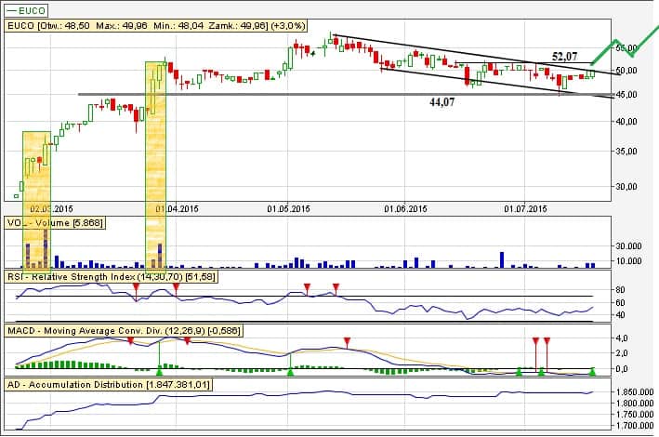Select the rightmost red marker in MACD panel

pos(547,341)
